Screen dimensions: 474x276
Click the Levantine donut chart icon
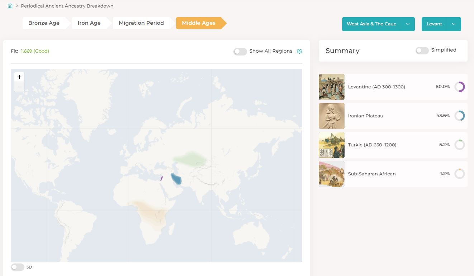coord(459,87)
